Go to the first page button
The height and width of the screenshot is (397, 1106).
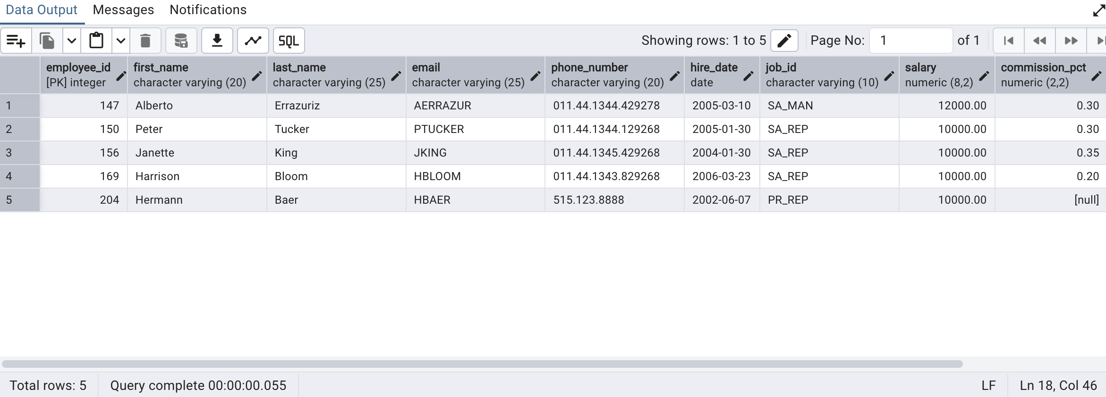(x=1008, y=41)
